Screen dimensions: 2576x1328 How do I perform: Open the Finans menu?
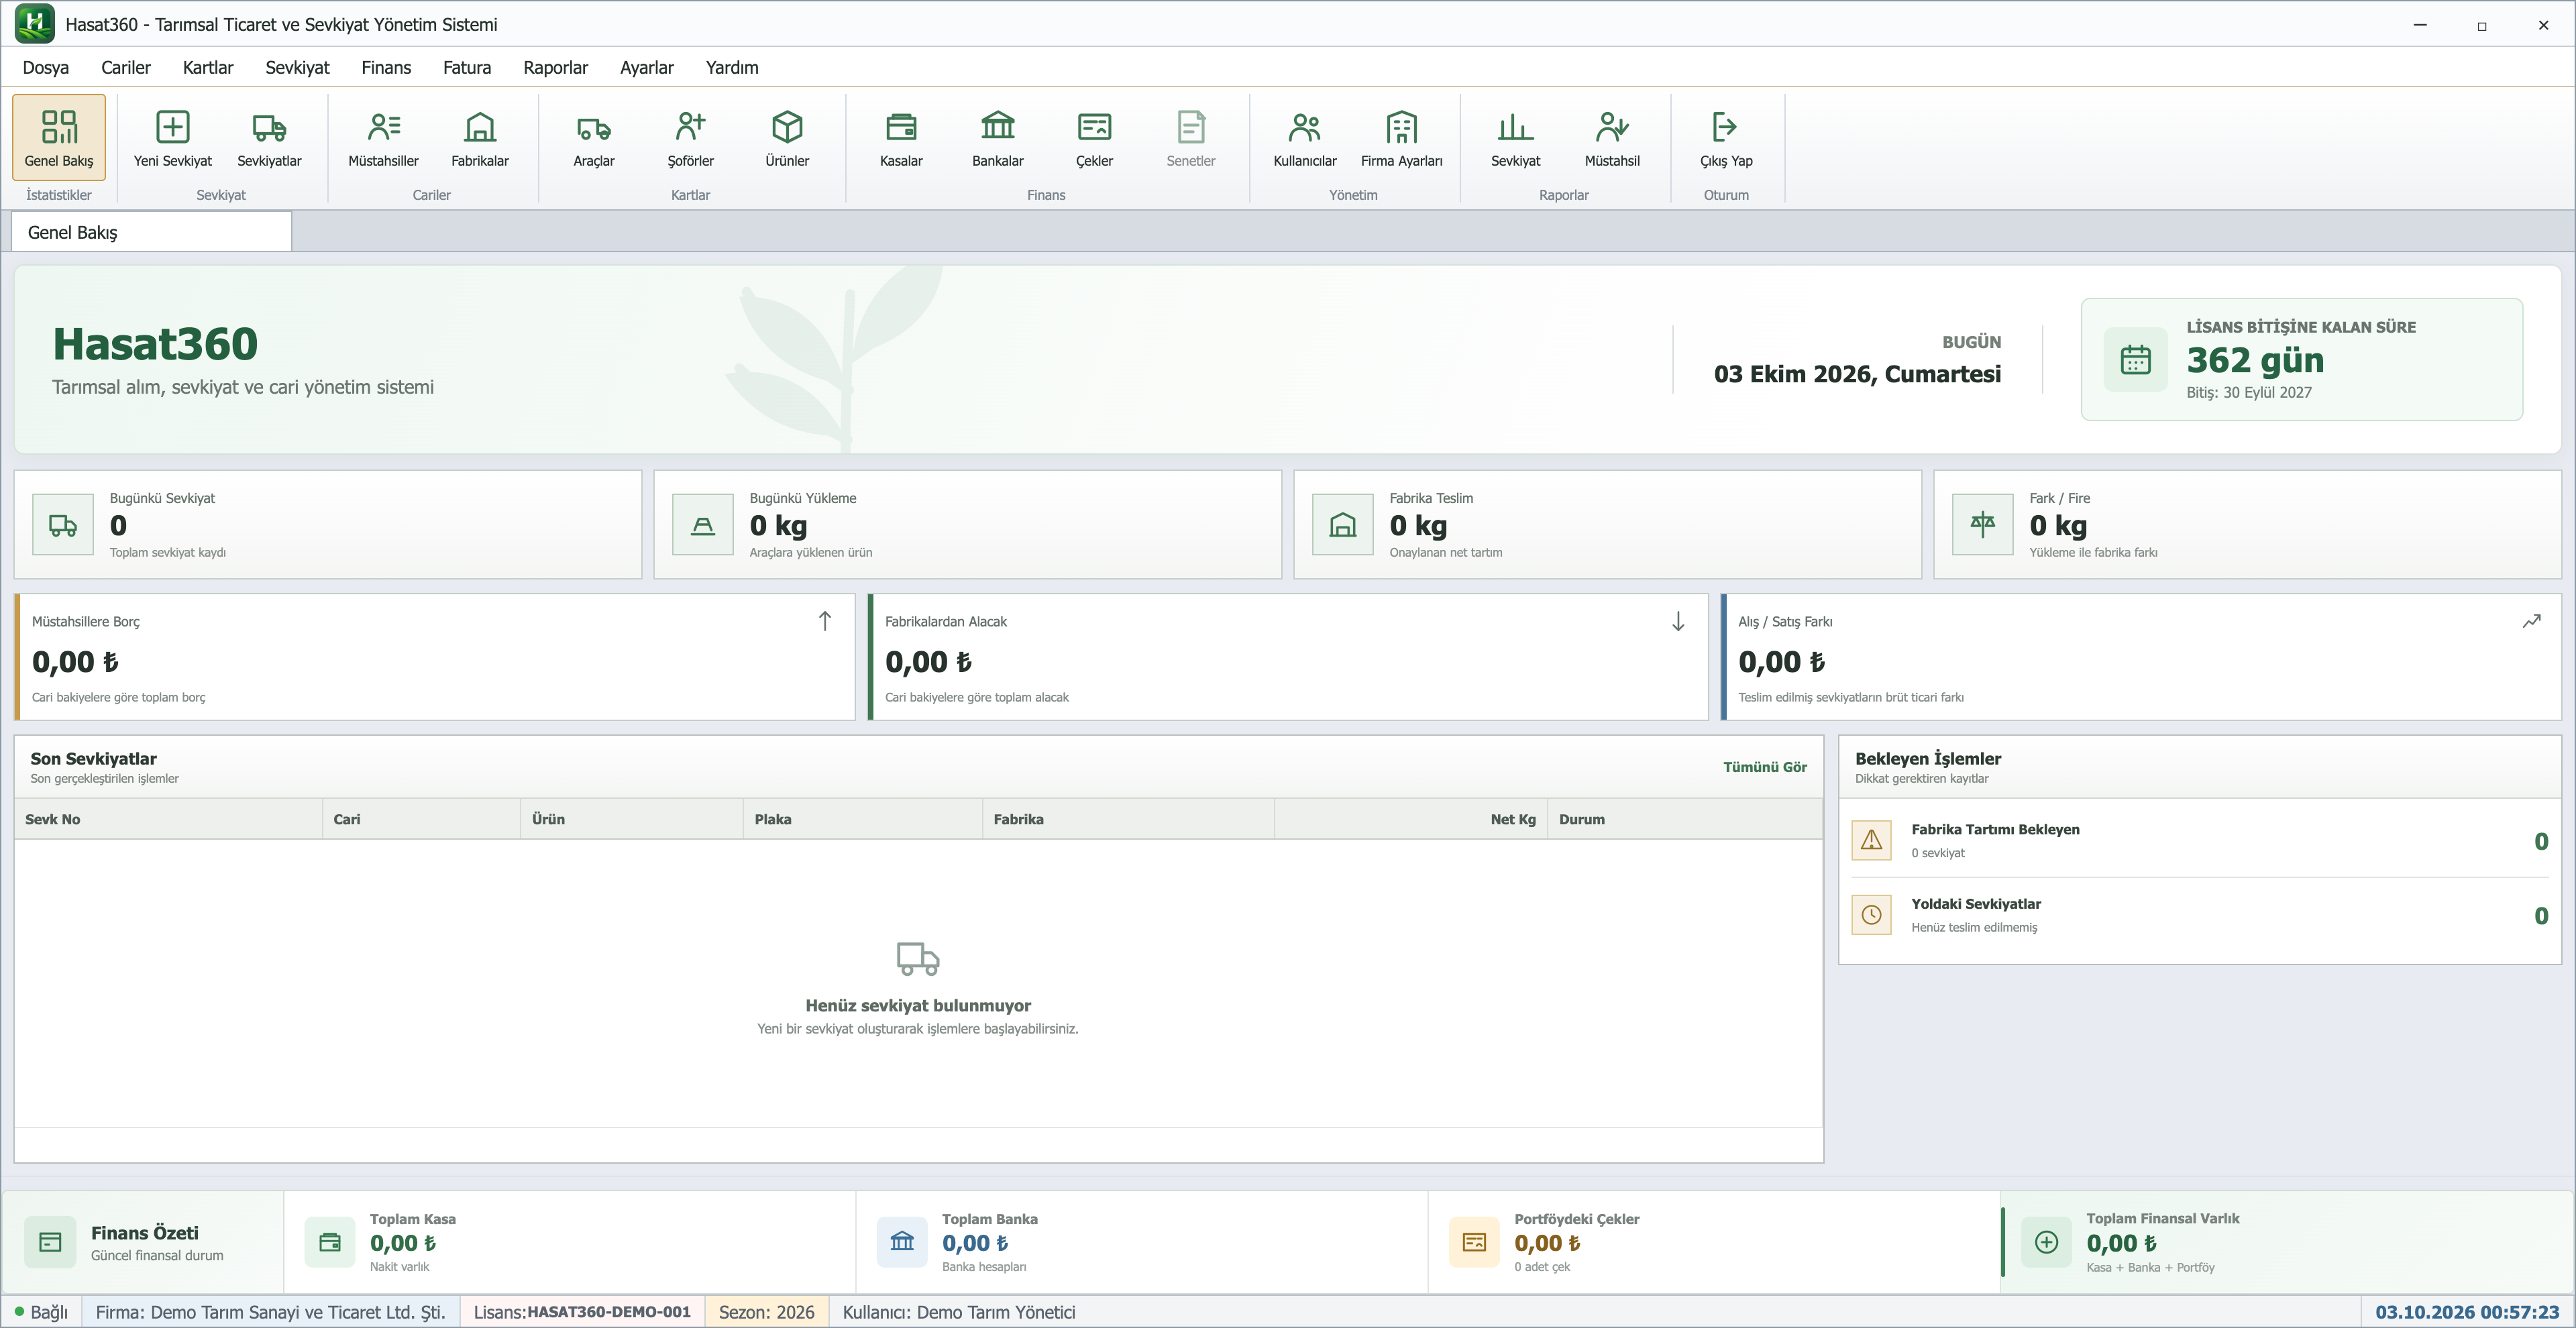(x=386, y=67)
